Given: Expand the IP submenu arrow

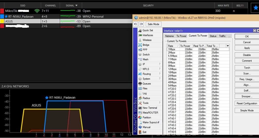Looking at the screenshot, I should click(160, 64).
